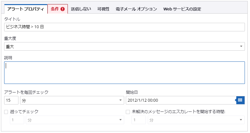Enable the 遡ってチェック checkbox
The image size is (250, 133).
[6, 112]
